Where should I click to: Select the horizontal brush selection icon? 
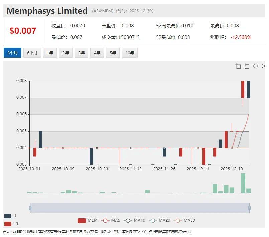tap(256, 66)
